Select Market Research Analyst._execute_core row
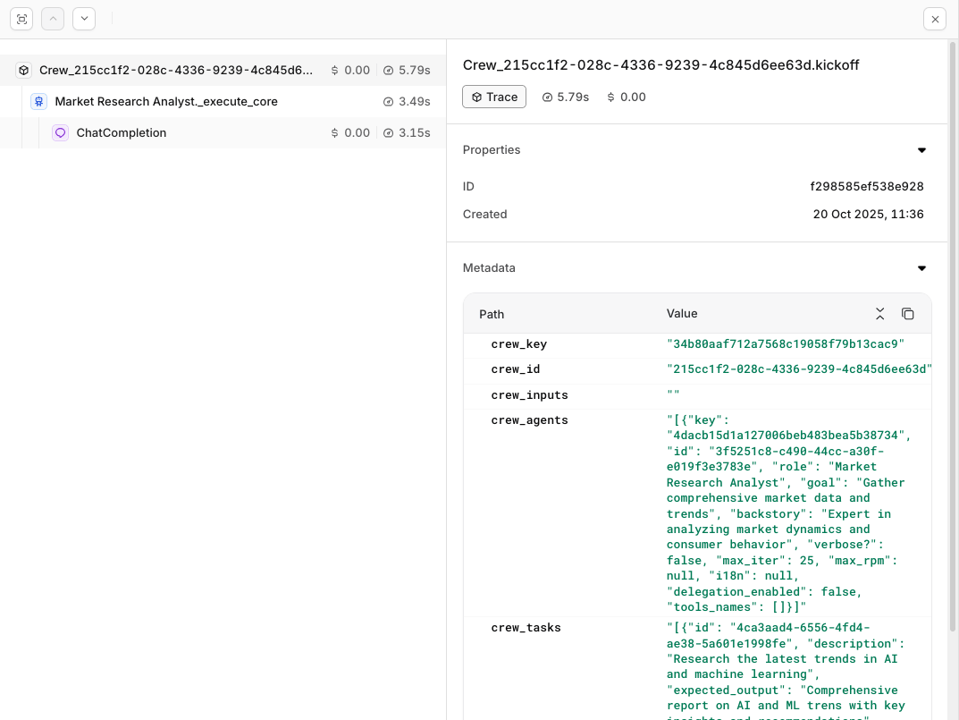Viewport: 959px width, 720px height. [x=223, y=102]
